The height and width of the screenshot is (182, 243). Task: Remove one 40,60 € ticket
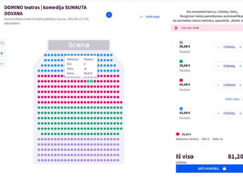(x=218, y=85)
